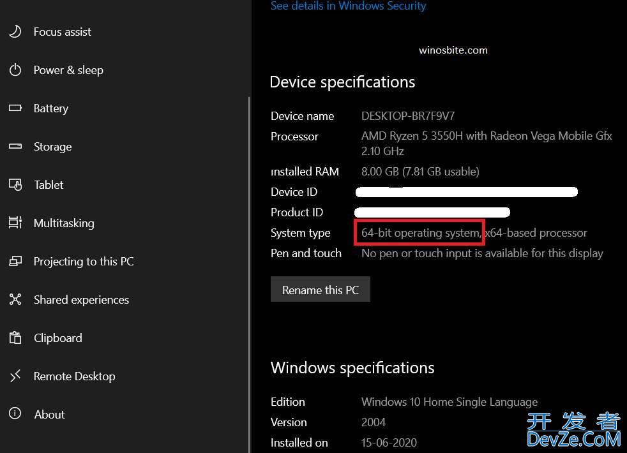
Task: Click the Device ID label
Action: (x=294, y=192)
